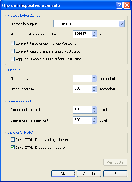Screen dimensions: 132x182
Task: Tick Aggiungi simbolo di Euro checkbox
Action: point(12,59)
